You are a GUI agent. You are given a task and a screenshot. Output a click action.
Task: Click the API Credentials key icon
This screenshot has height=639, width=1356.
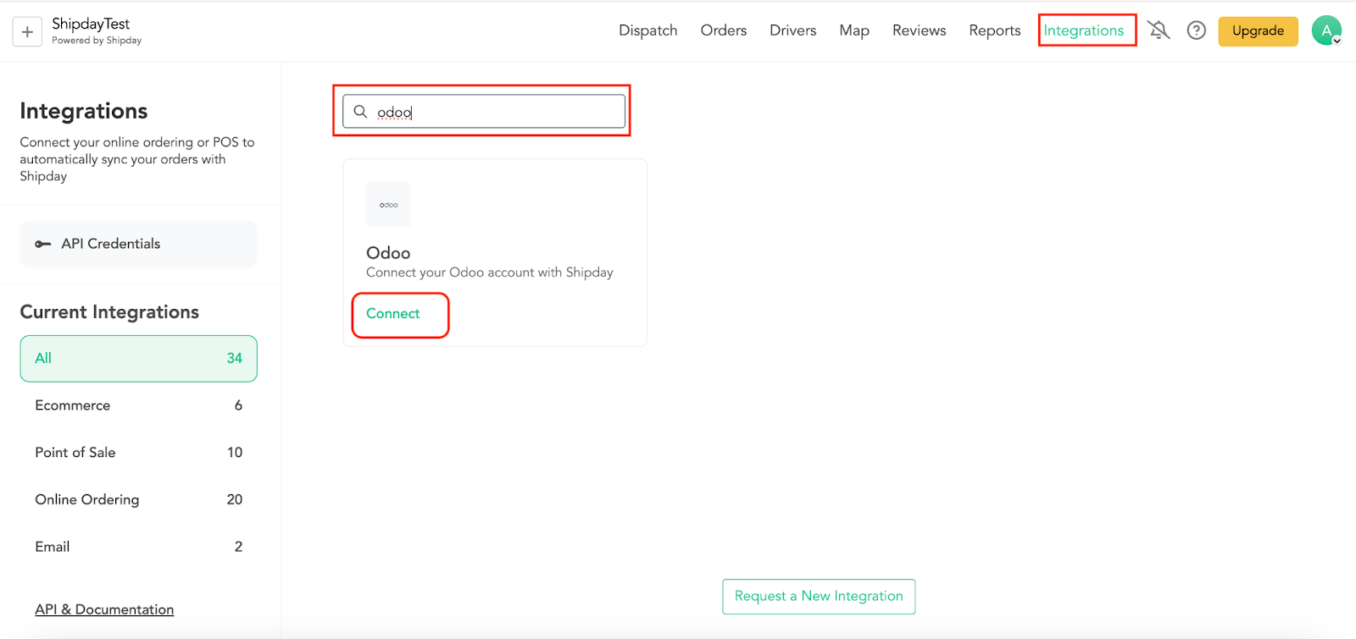click(42, 244)
